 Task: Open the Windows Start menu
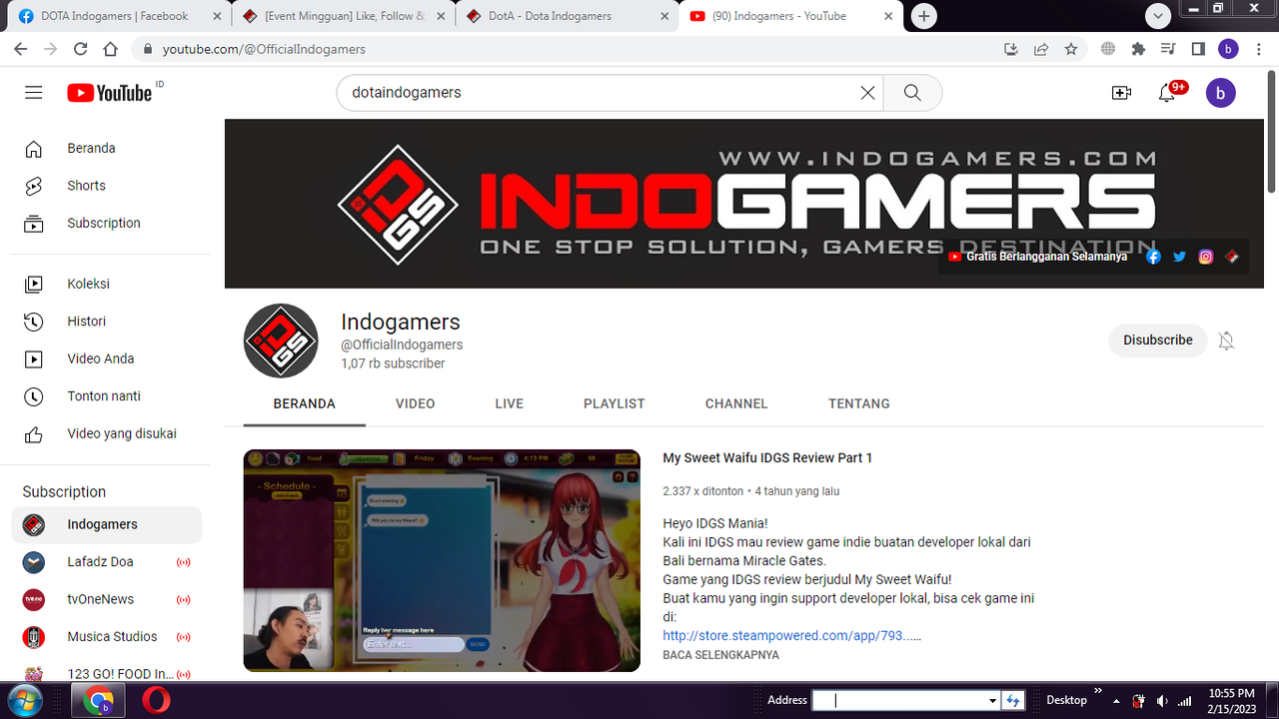pyautogui.click(x=27, y=700)
